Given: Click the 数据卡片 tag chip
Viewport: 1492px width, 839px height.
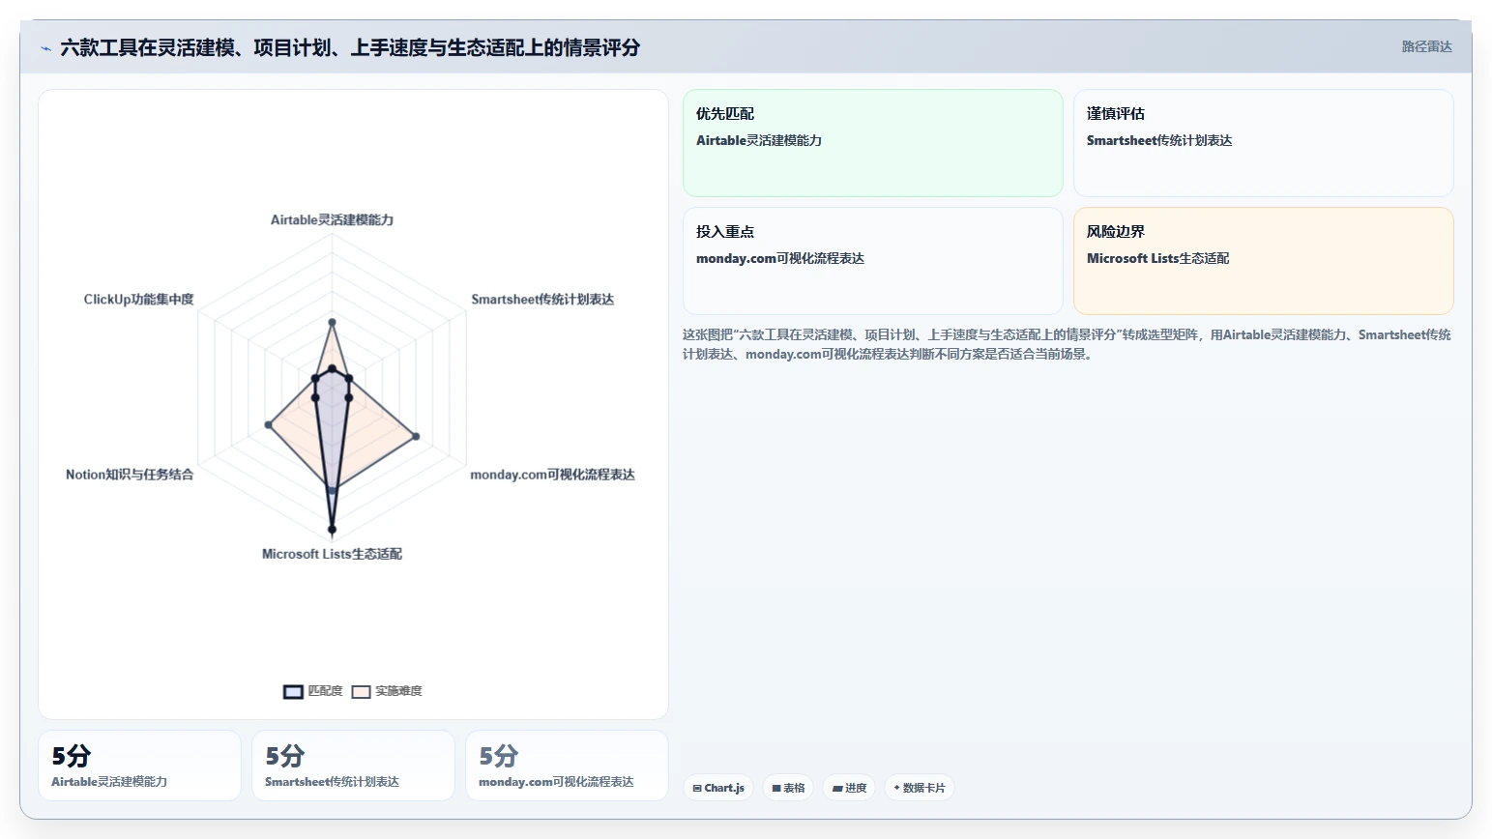Looking at the screenshot, I should [x=920, y=788].
